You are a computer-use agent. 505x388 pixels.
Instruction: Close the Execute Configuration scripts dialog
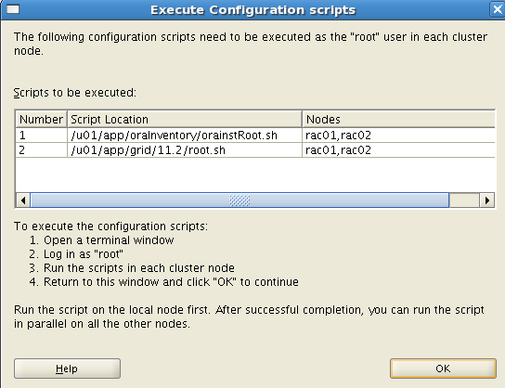[x=498, y=9]
